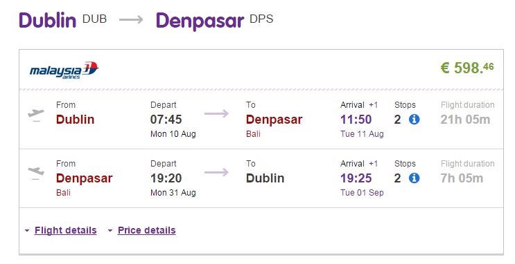Click the Denpasar DPS heading
Image resolution: width=515 pixels, height=264 pixels.
(214, 21)
